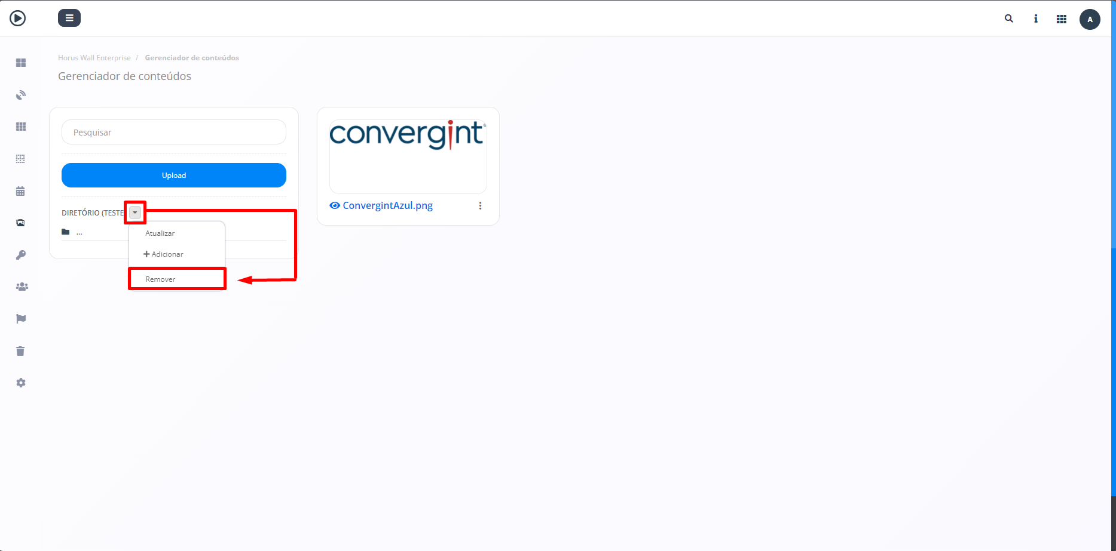This screenshot has height=551, width=1116.
Task: Open the user avatar A menu
Action: click(1090, 19)
